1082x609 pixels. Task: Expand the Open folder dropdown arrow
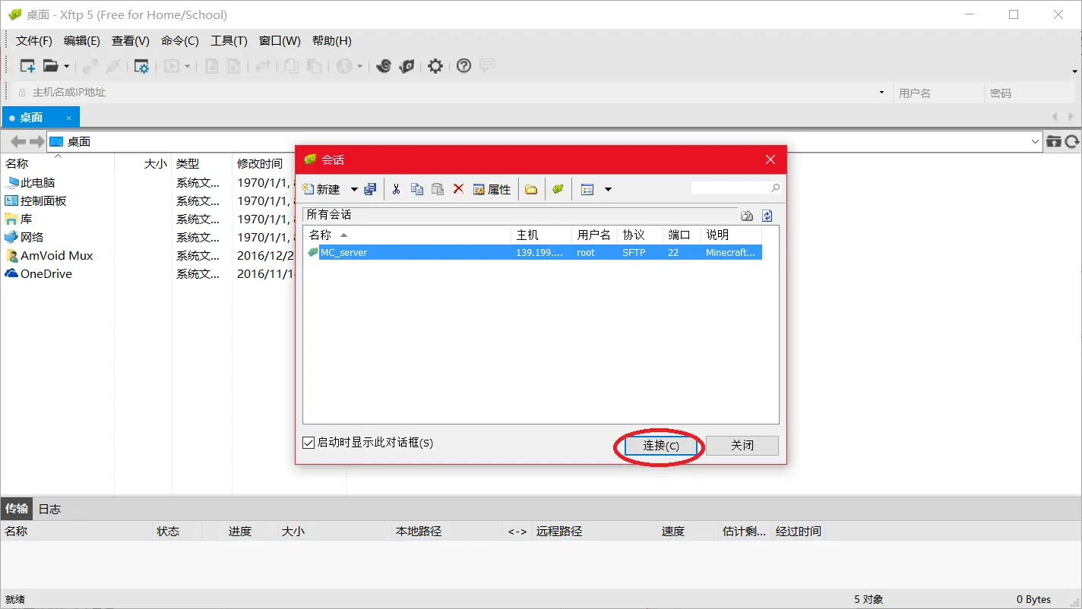(66, 66)
